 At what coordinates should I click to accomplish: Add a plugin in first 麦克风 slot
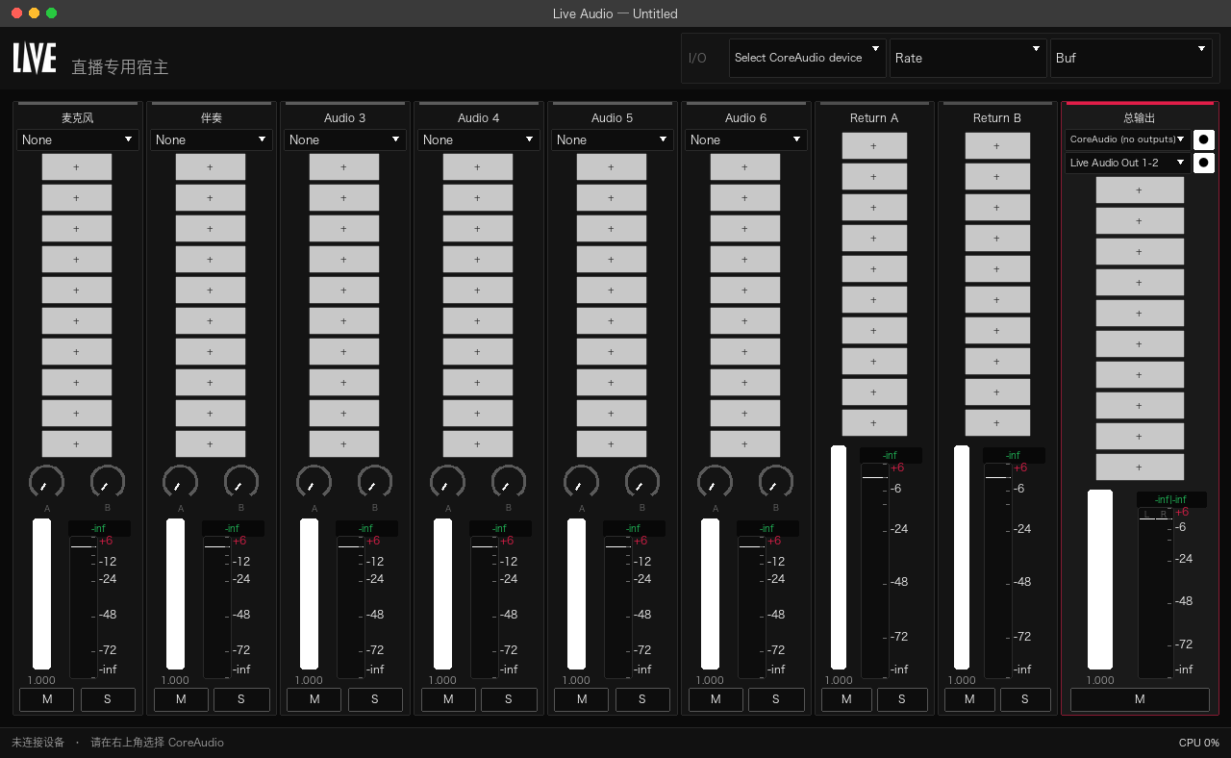[77, 167]
